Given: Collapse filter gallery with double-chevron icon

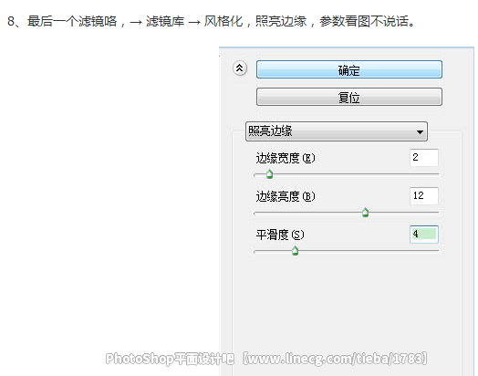Looking at the screenshot, I should click(240, 68).
